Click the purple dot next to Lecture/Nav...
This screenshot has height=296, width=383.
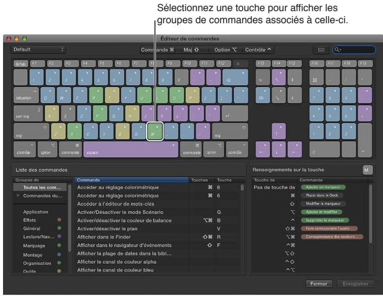59,236
